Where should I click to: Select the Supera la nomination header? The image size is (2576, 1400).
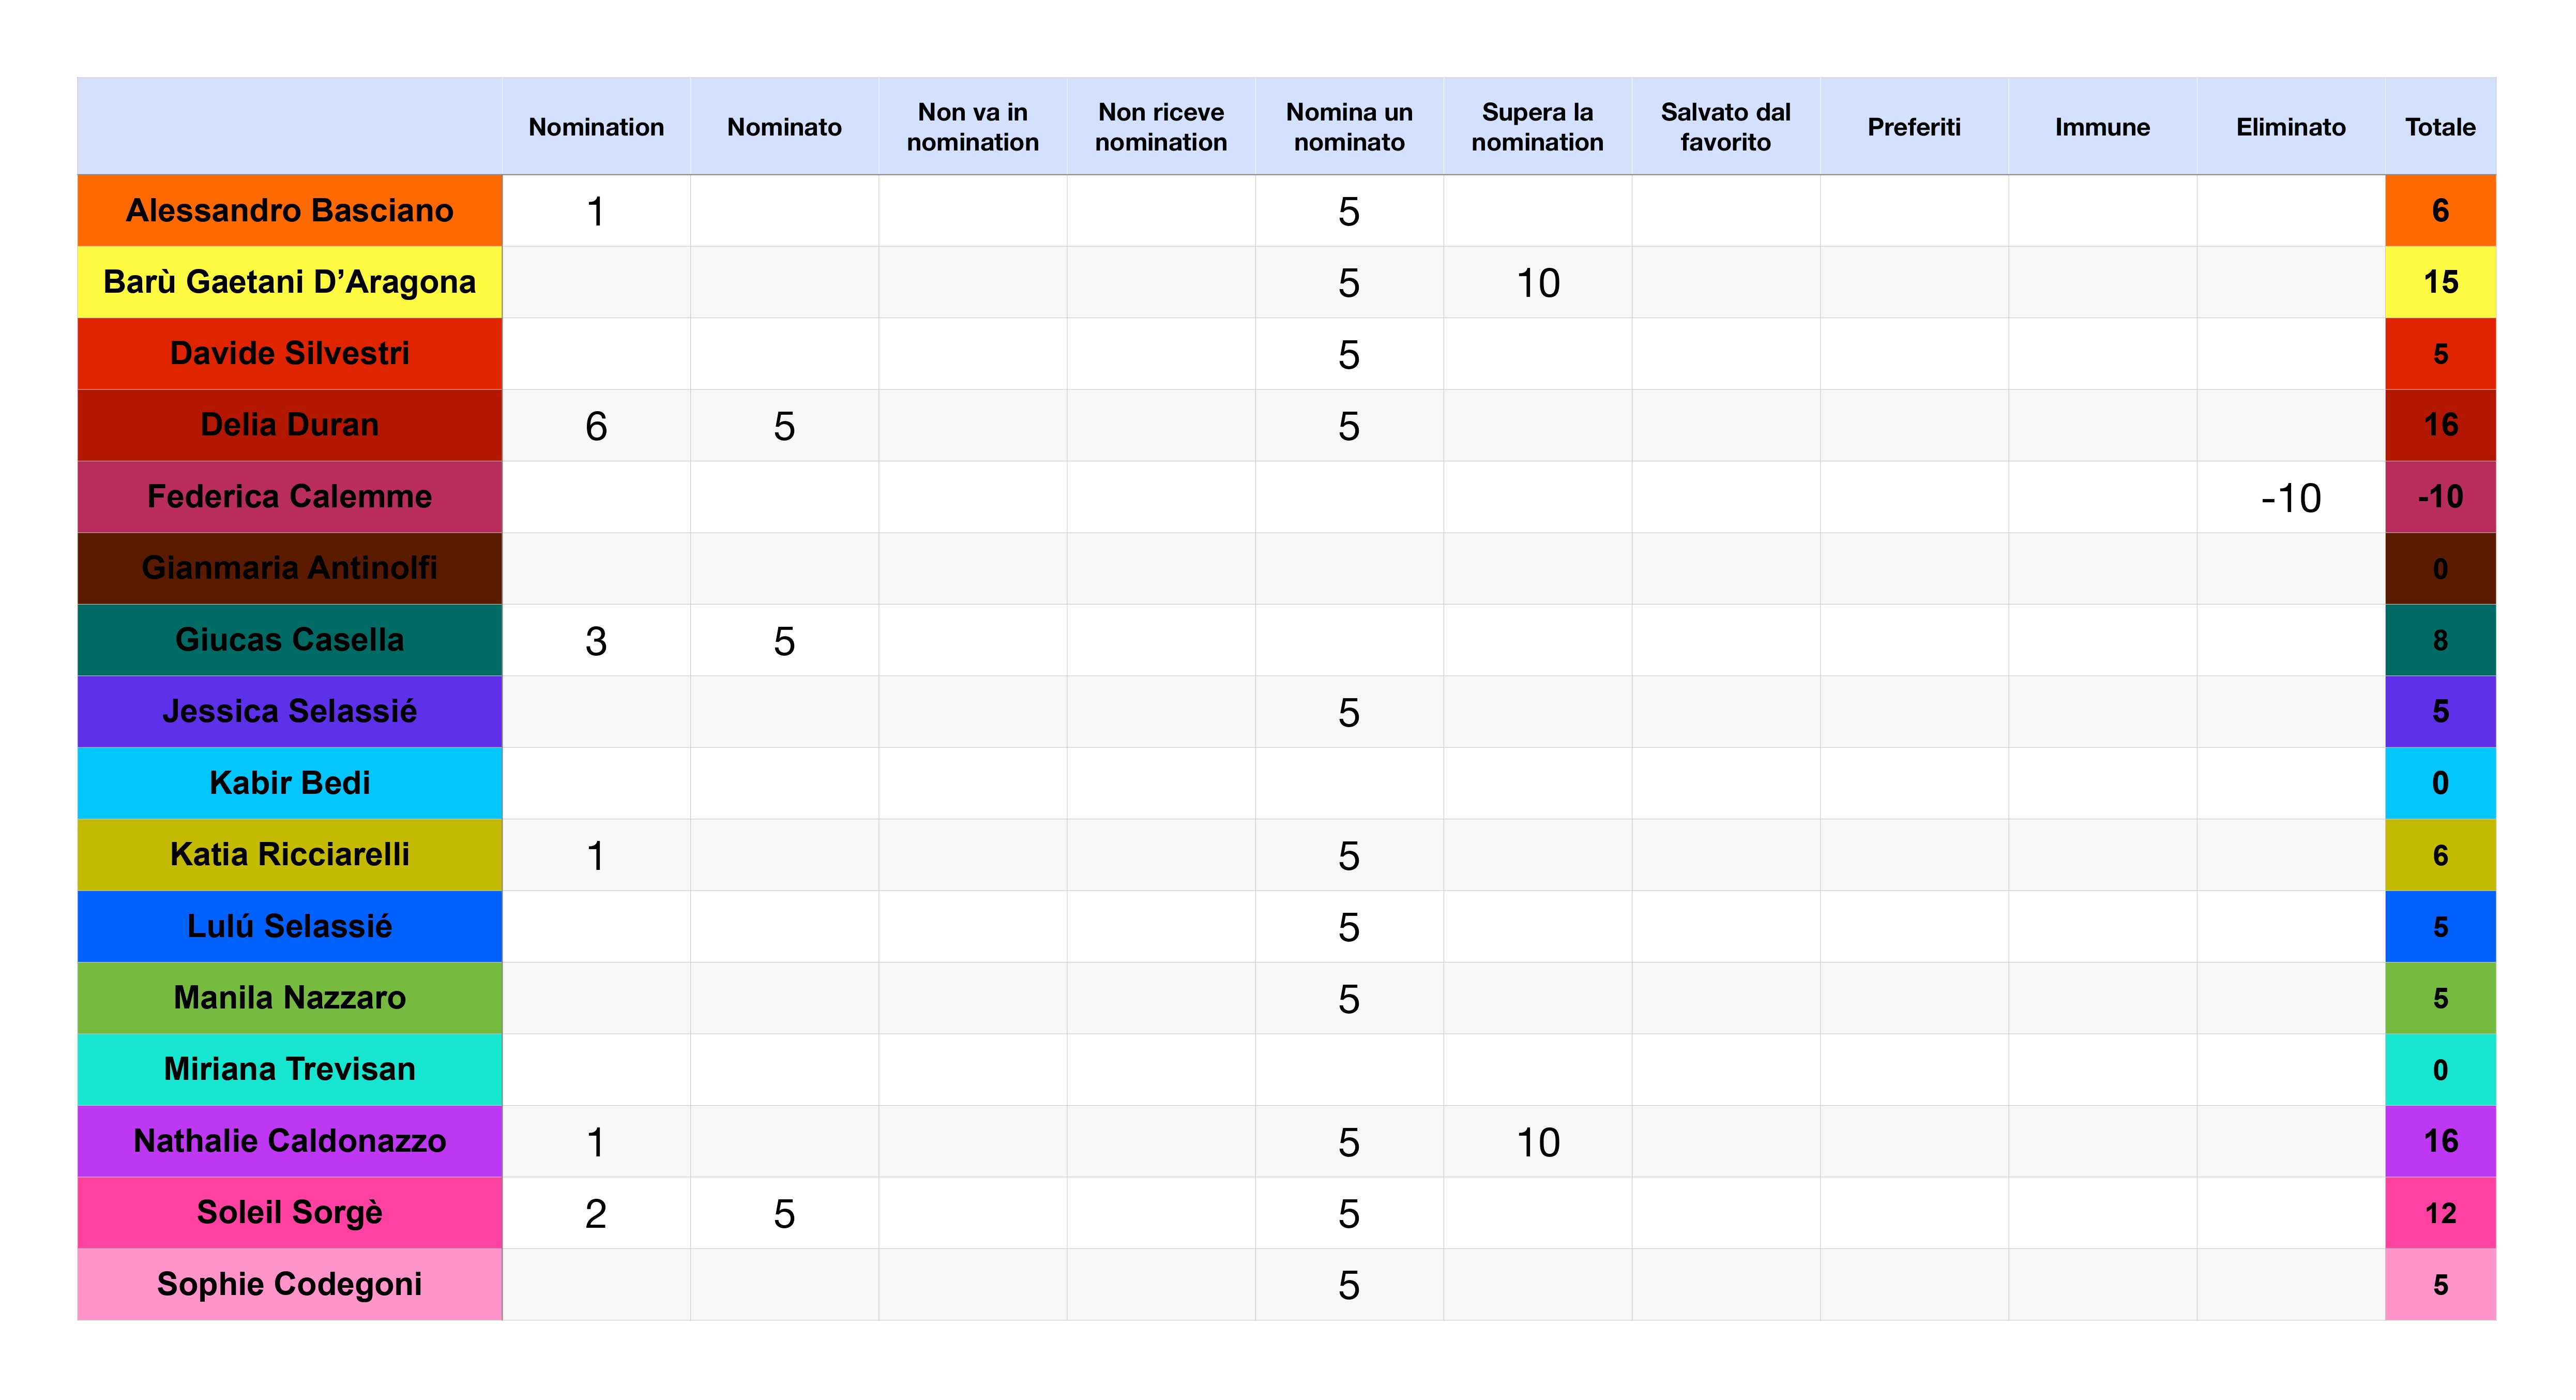(x=1537, y=127)
